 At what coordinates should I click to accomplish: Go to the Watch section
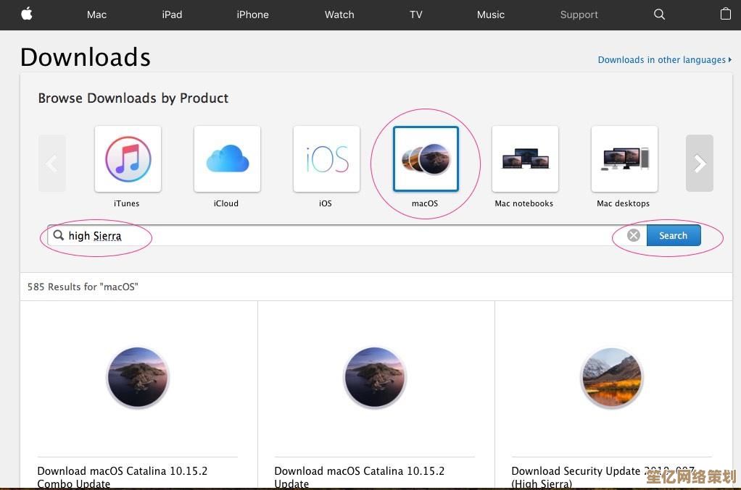click(x=339, y=14)
